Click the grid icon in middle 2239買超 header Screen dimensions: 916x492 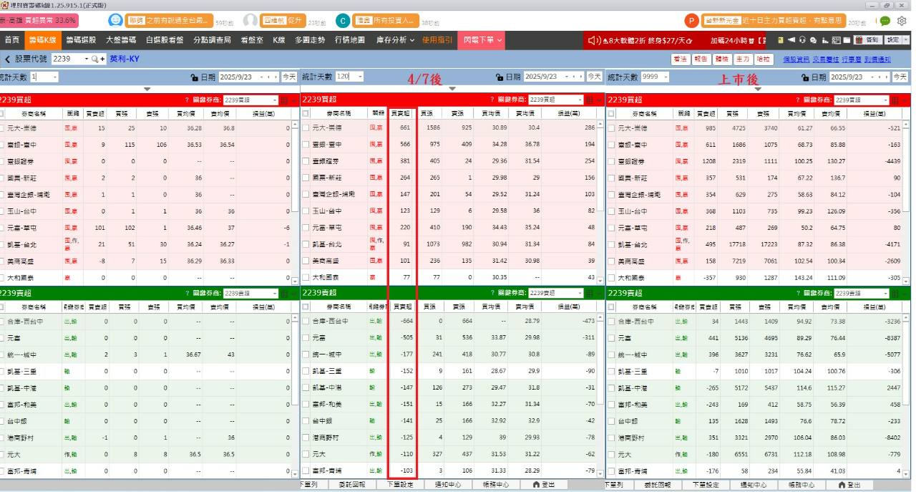(591, 100)
